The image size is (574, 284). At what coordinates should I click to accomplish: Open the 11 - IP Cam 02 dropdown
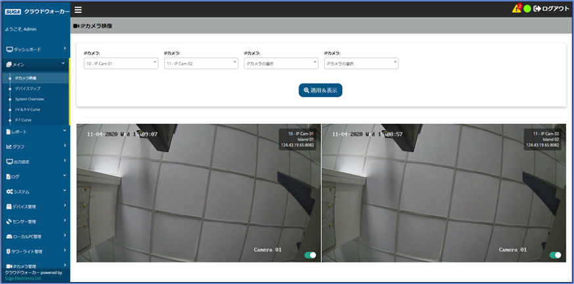tap(200, 64)
